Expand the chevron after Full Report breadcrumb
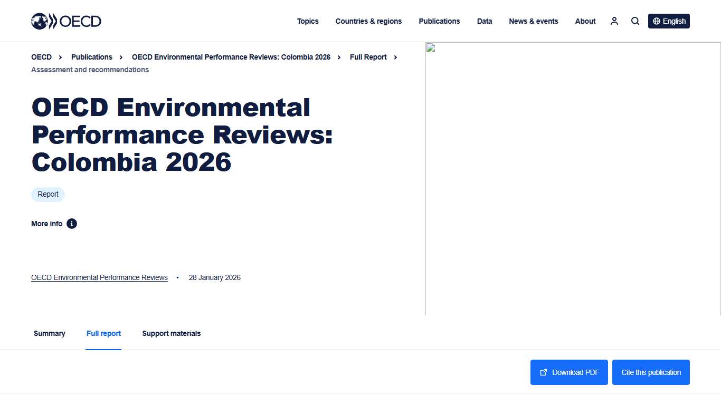Image resolution: width=721 pixels, height=405 pixels. [395, 57]
